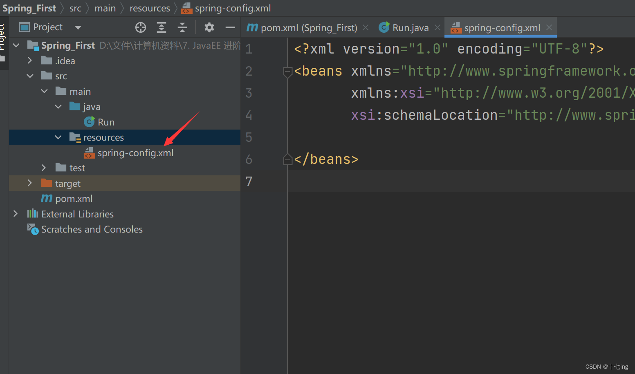This screenshot has height=374, width=635.
Task: Click the XML file icon in breadcrumb
Action: [187, 8]
